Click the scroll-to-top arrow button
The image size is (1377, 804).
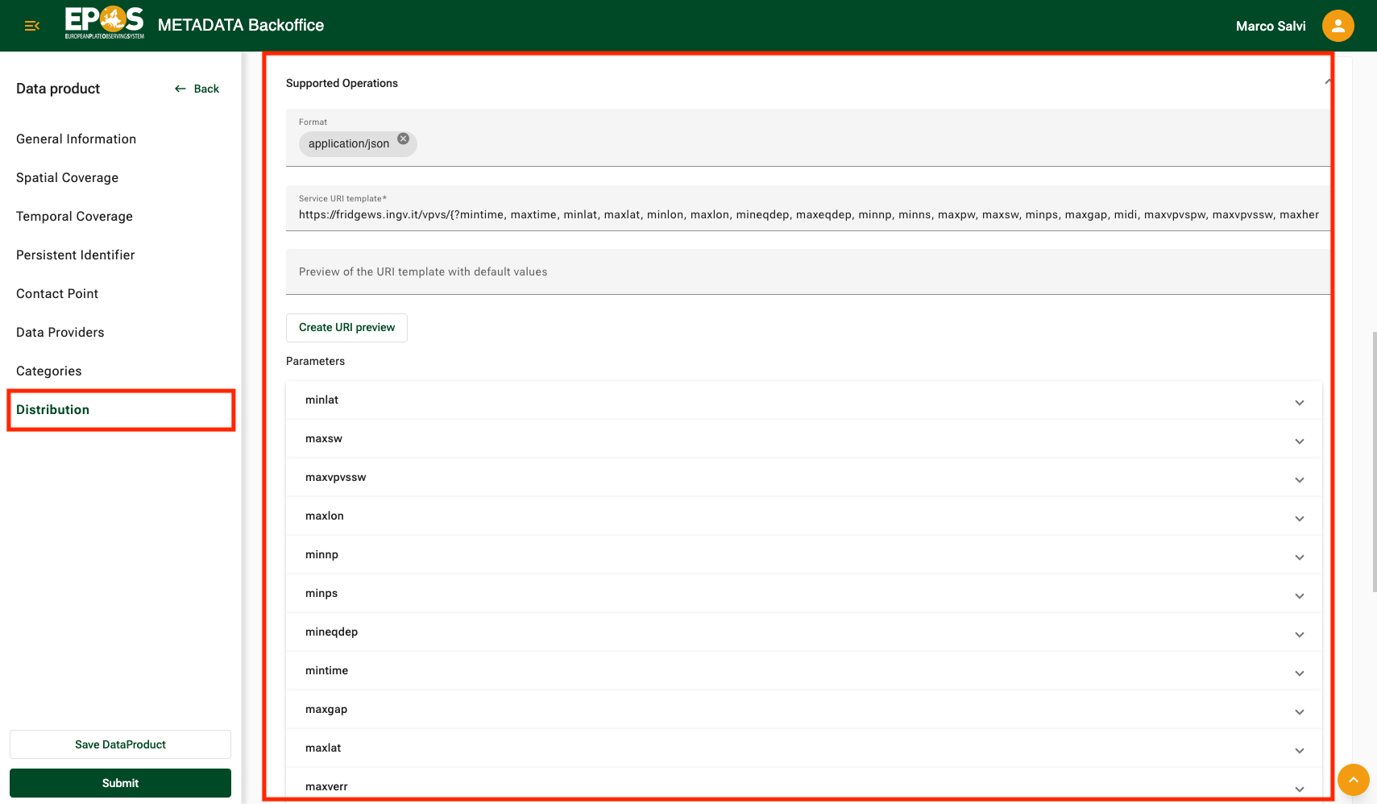tap(1354, 780)
